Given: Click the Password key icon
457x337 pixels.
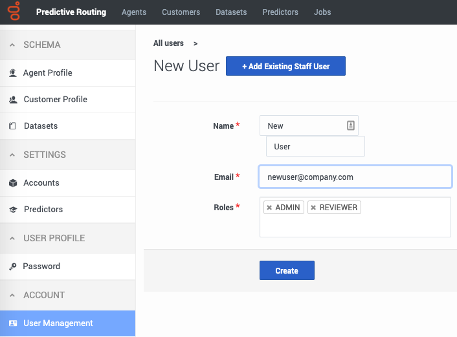Looking at the screenshot, I should coord(12,266).
